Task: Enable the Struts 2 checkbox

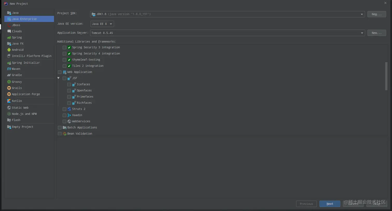Action: 64,109
